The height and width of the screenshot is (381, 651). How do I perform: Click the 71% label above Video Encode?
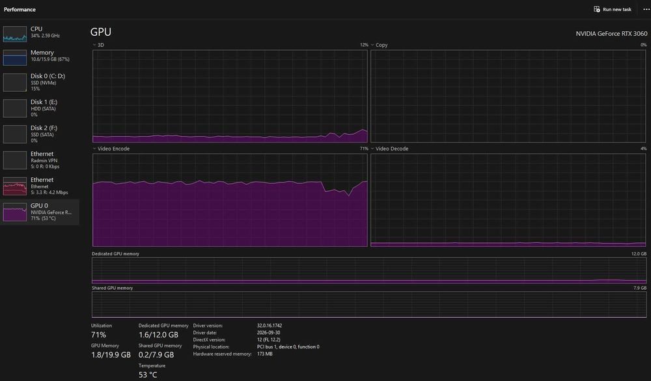364,148
